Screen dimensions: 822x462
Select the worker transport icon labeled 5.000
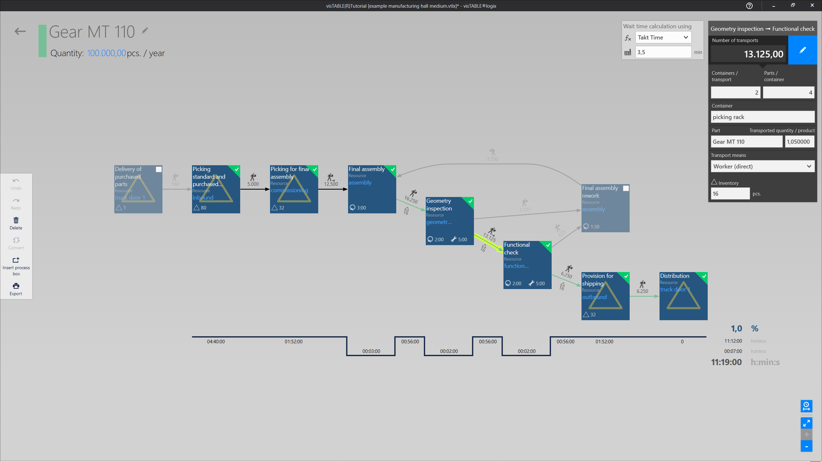253,177
